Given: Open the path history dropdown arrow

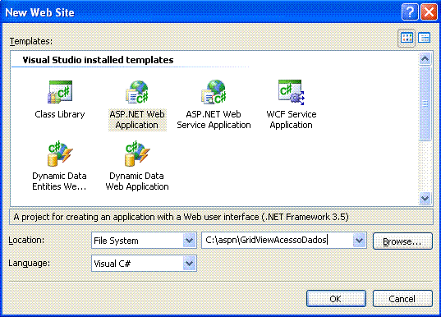Looking at the screenshot, I should [x=359, y=240].
